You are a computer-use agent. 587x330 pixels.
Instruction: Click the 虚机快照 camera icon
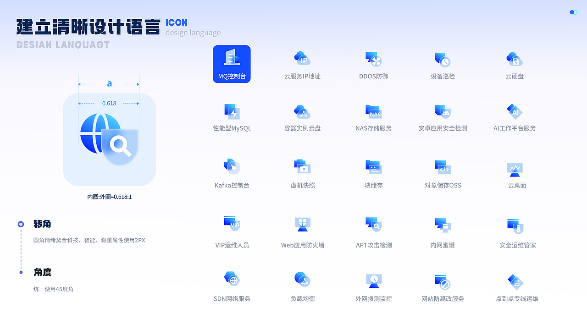(x=302, y=166)
